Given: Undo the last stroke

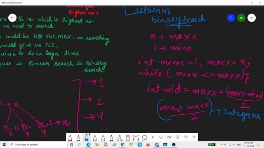Looking at the screenshot, I should (186, 137).
